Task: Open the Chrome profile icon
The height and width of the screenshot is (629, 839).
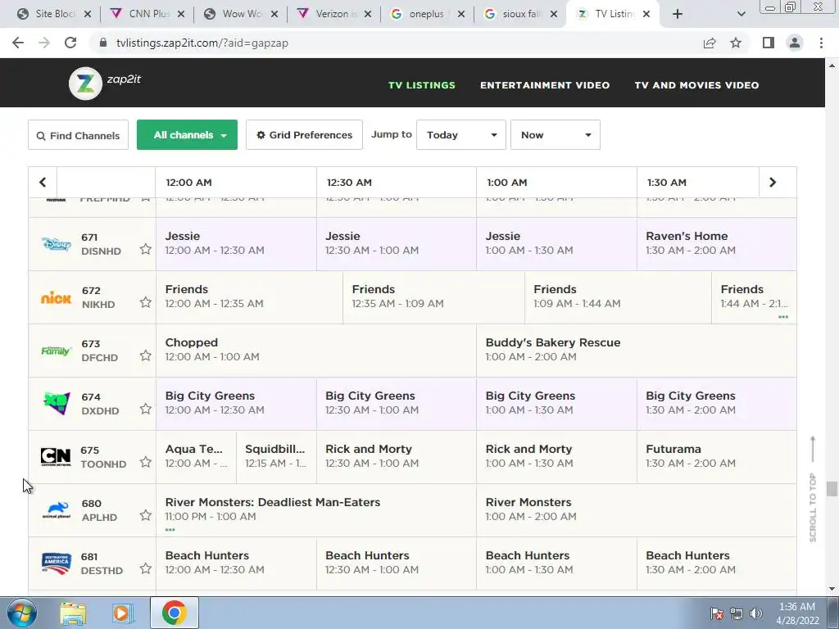Action: (x=795, y=43)
